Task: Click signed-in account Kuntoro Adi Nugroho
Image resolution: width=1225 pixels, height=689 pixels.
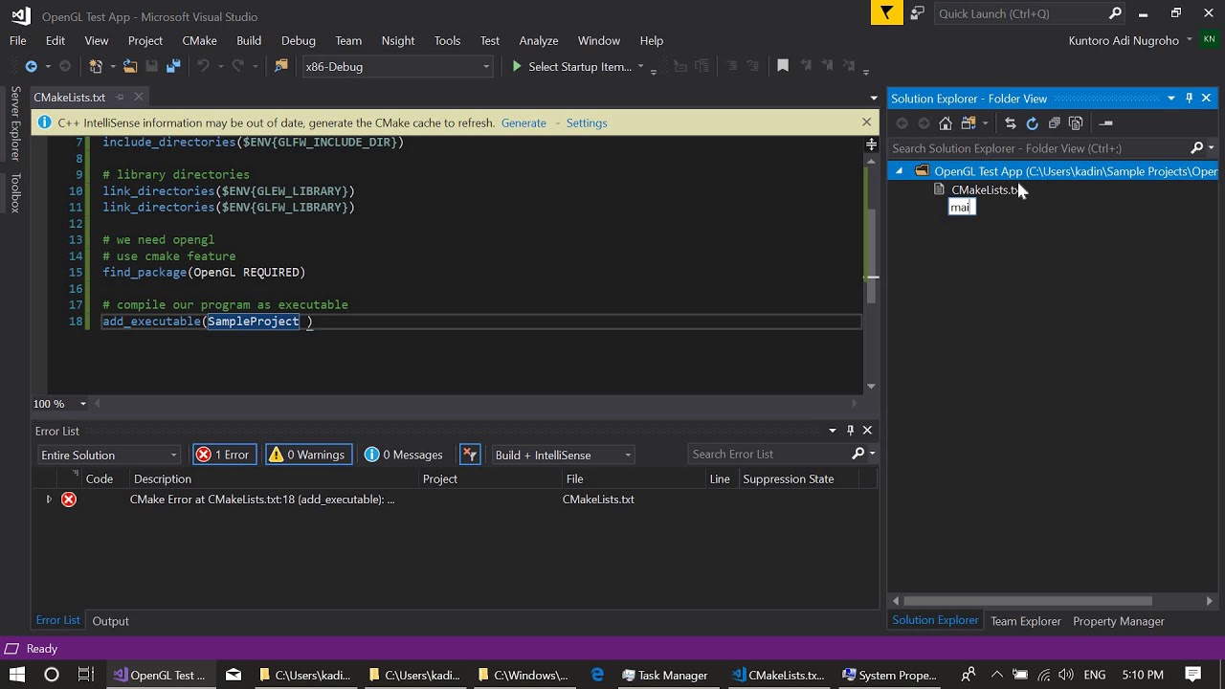Action: 1124,40
